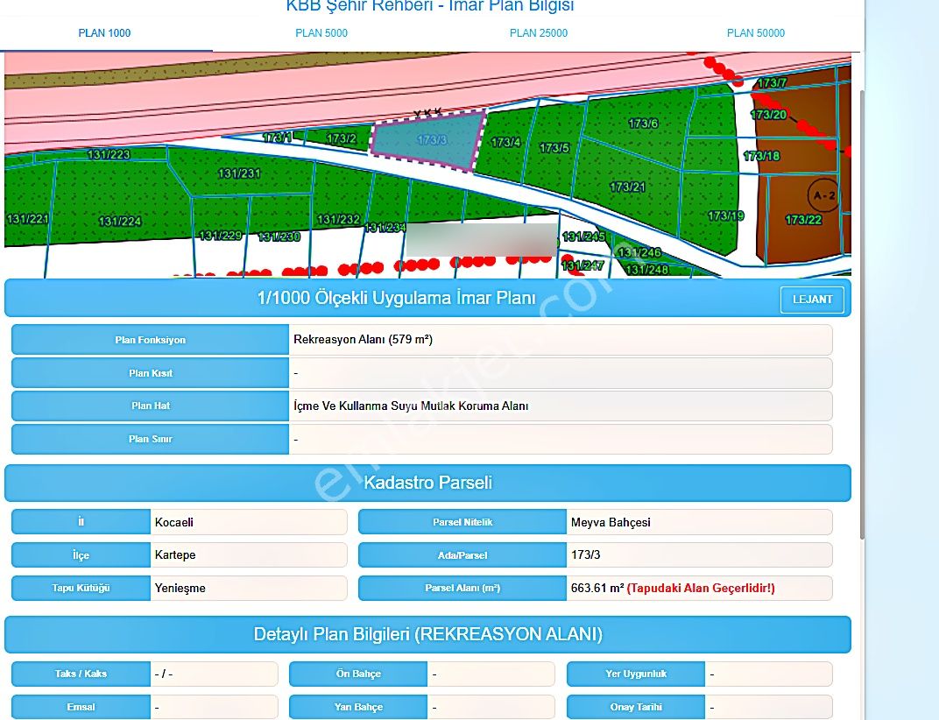Image resolution: width=939 pixels, height=720 pixels.
Task: Click parcel 173/21 on the map
Action: click(627, 187)
